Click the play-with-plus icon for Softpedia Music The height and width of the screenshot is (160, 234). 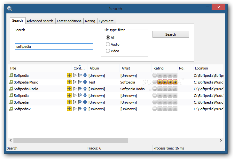click(x=80, y=82)
